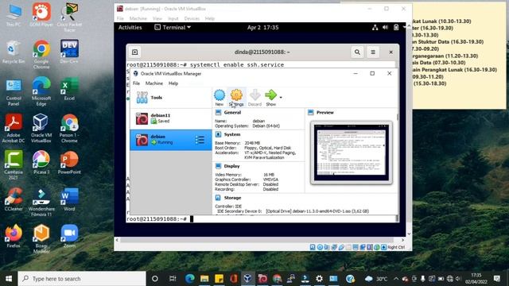The height and width of the screenshot is (286, 509).
Task: Open Adobe Acrobat DC desktop shortcut
Action: click(x=14, y=129)
